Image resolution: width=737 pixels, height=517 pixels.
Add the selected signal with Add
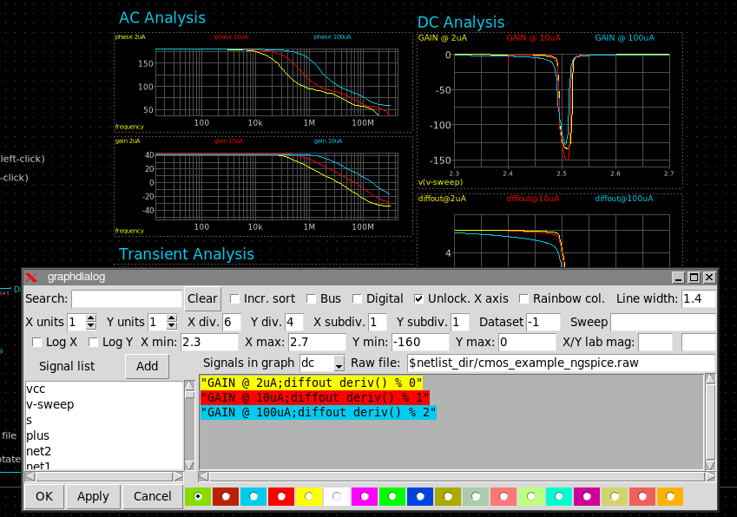point(147,366)
